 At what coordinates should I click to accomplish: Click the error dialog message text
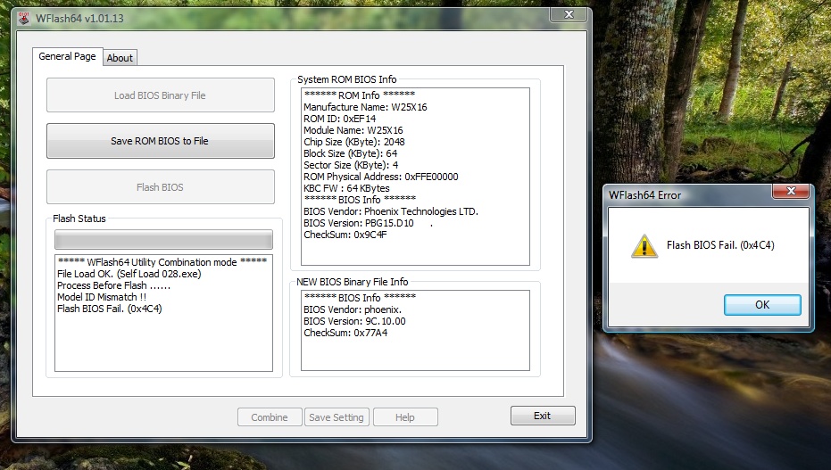(720, 245)
